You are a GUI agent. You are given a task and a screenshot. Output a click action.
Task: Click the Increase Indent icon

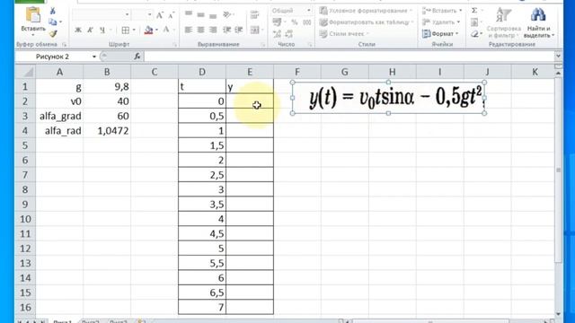tap(239, 30)
